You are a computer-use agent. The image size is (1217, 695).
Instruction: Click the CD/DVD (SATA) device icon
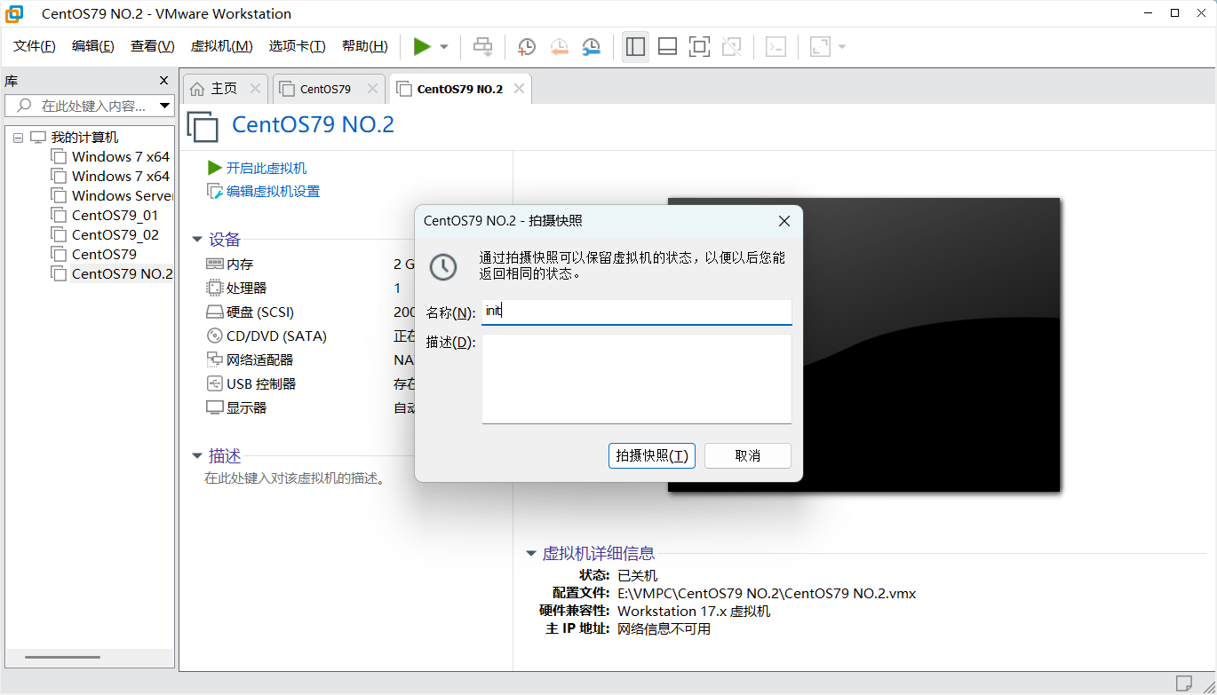pyautogui.click(x=214, y=336)
